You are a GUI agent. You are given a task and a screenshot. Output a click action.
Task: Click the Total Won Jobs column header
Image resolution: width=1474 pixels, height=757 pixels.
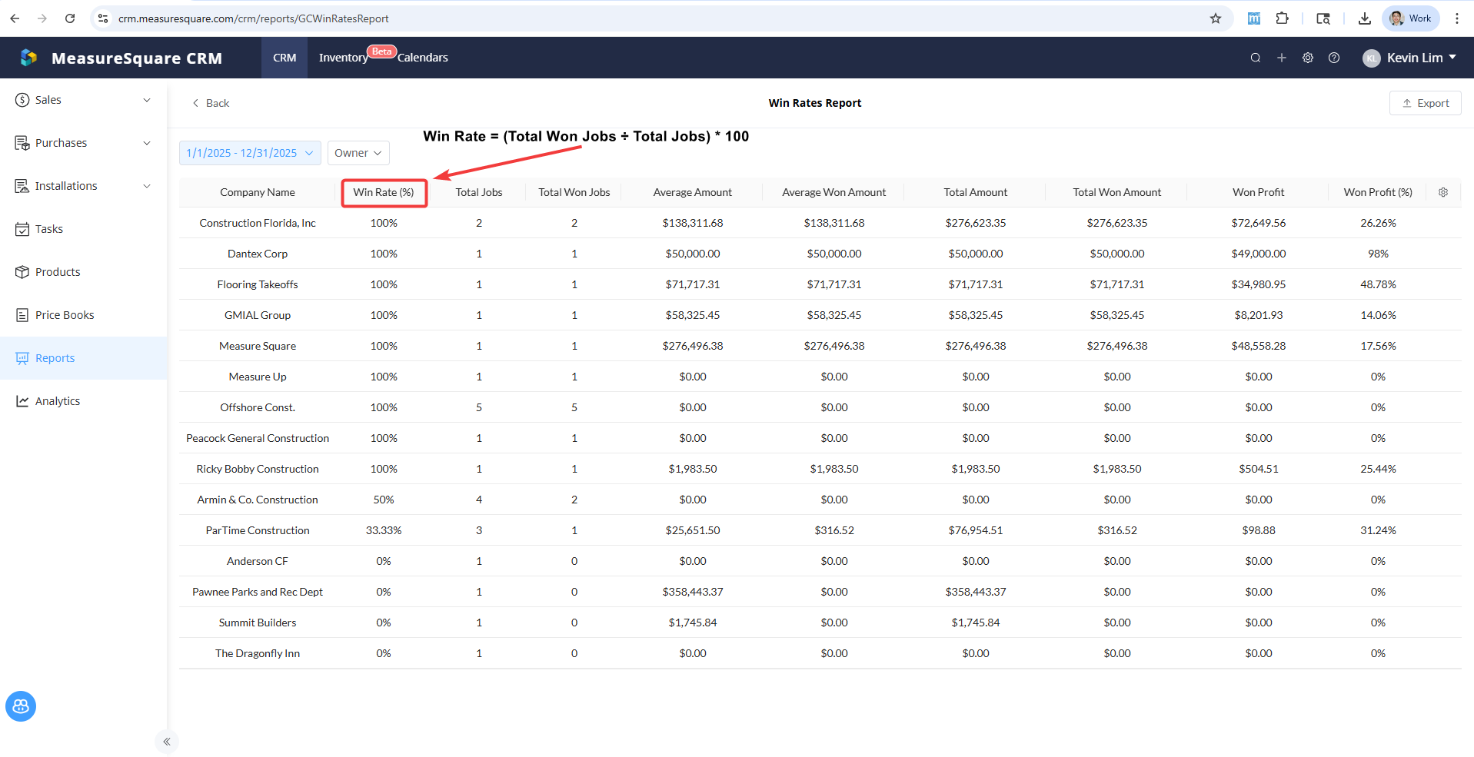coord(574,192)
